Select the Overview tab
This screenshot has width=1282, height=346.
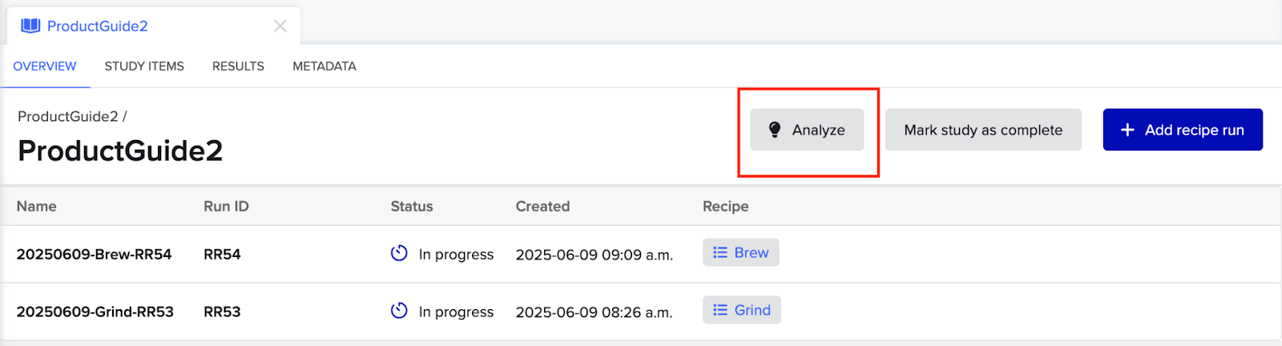45,66
